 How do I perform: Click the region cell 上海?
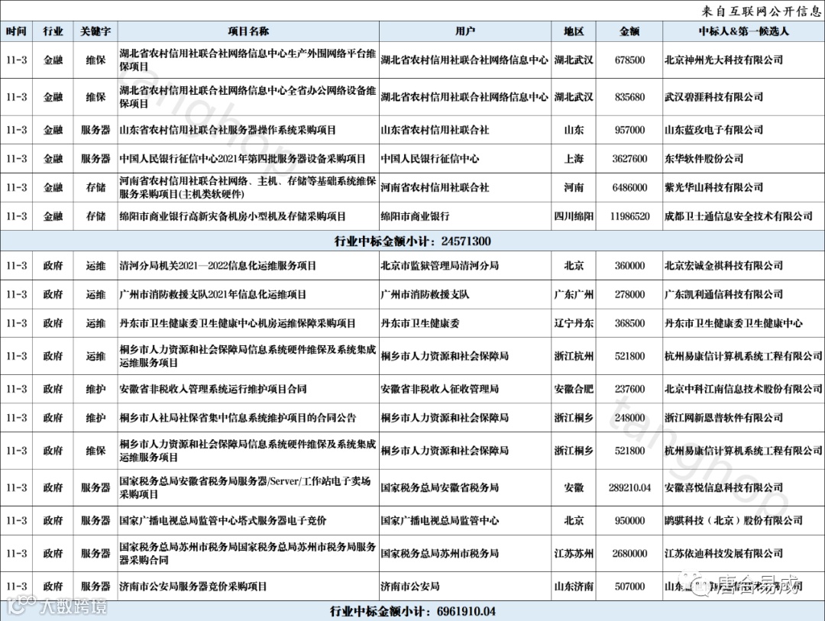tap(574, 158)
